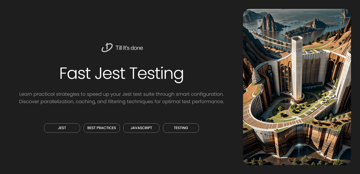Open the "Till It's done" brand name text
Image resolution: width=360 pixels, height=174 pixels.
(129, 48)
